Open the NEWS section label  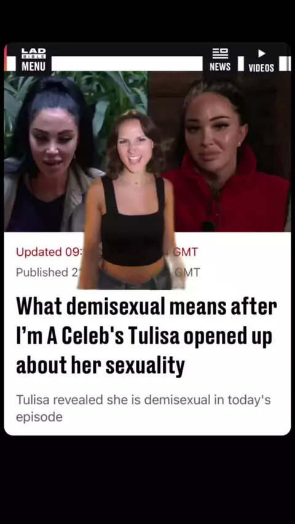tap(220, 67)
